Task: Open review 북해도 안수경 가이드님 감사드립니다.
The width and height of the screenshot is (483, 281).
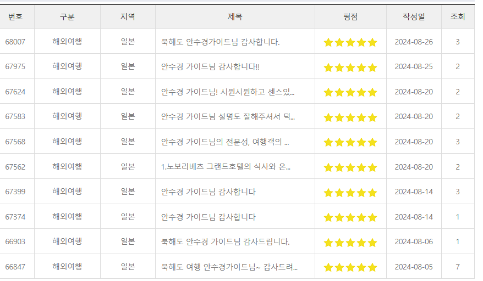Action: point(225,241)
